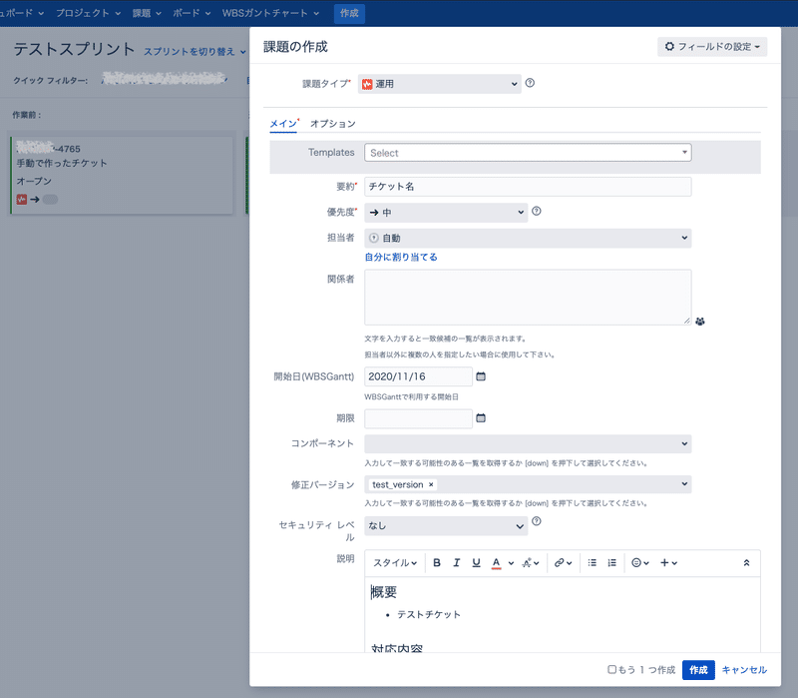Click the 作成 button in top navigation bar
The width and height of the screenshot is (798, 698).
(x=349, y=13)
